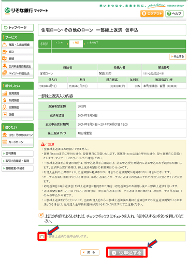Click the 借入日 column header
Image resolution: width=188 pixels, height=259 pixels.
click(x=53, y=80)
